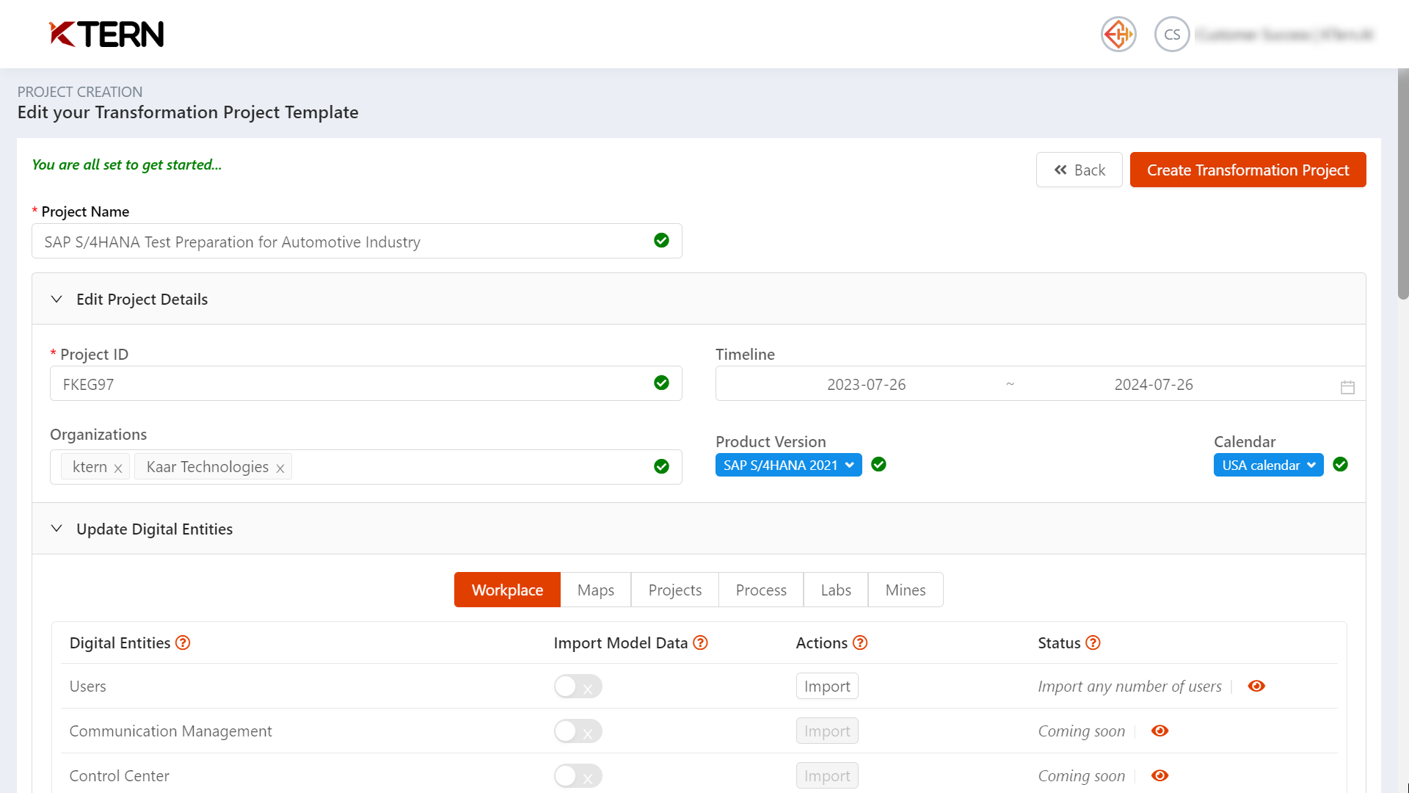
Task: View Communication Management via eye icon
Action: coord(1159,731)
